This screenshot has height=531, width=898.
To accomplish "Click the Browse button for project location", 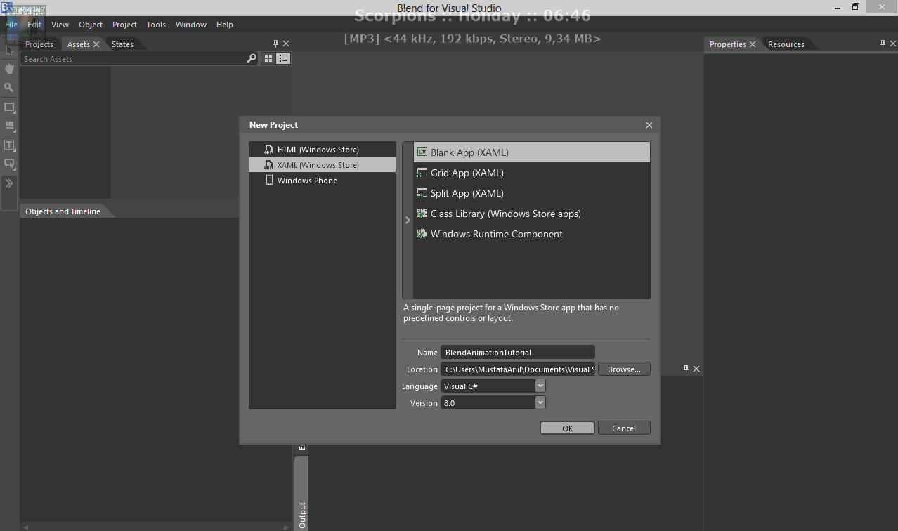I will (623, 369).
